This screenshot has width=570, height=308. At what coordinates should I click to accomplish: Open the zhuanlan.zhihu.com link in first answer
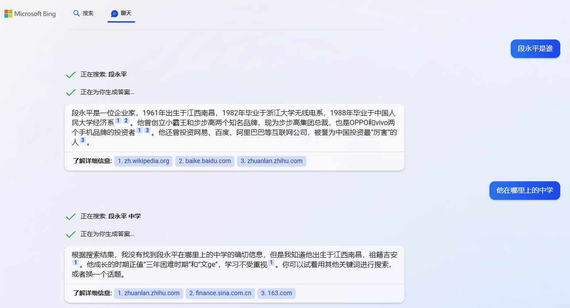(x=271, y=161)
